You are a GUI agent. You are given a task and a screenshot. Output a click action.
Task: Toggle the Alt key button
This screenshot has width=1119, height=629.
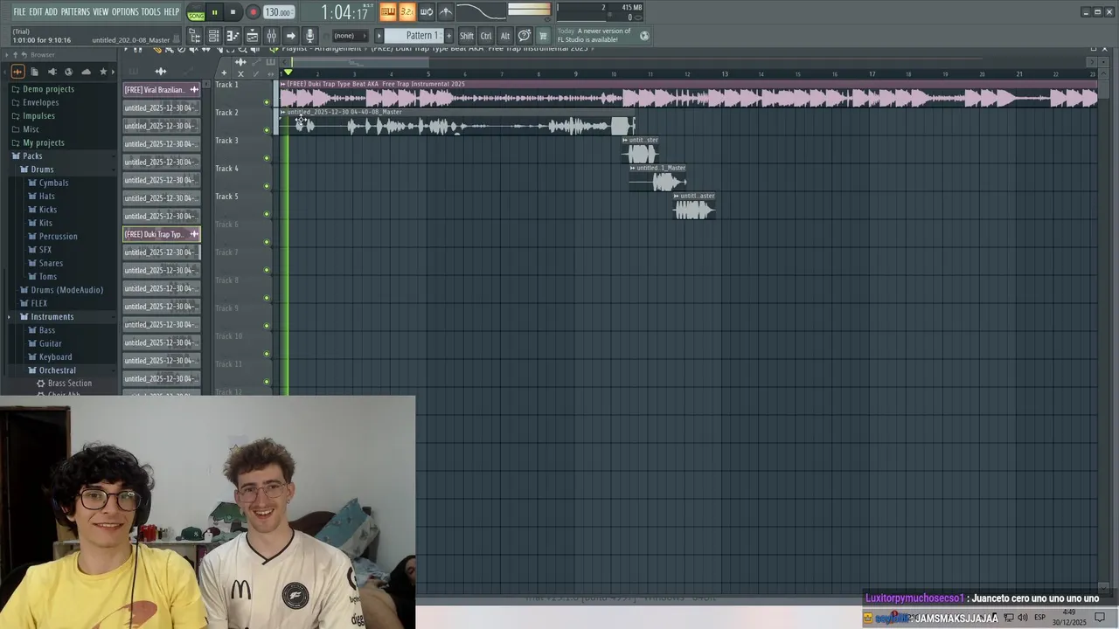[505, 36]
